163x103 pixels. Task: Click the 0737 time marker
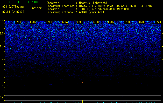coord(111,22)
